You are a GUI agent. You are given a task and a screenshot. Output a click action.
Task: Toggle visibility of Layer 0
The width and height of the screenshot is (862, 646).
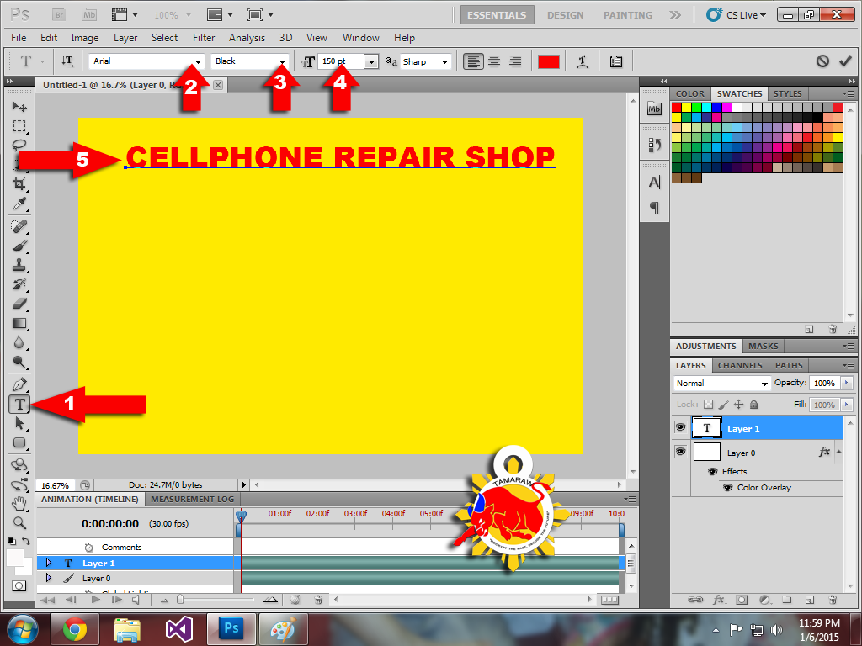(680, 453)
